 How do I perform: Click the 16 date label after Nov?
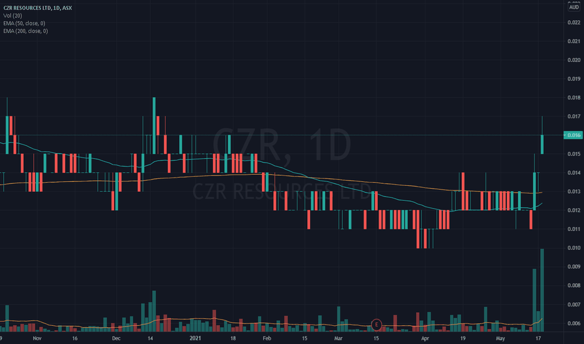(75, 338)
